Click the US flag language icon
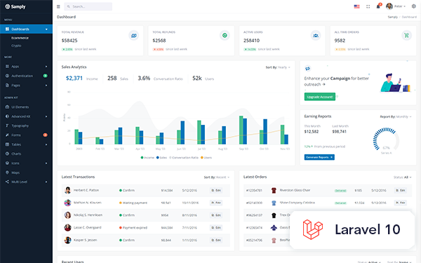 pyautogui.click(x=356, y=6)
